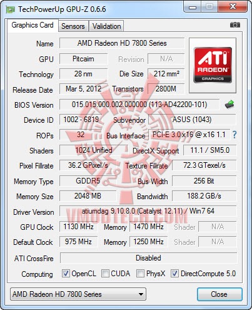Open the AMD Radeon HD 7800 Series dropdown

[x=78, y=294]
